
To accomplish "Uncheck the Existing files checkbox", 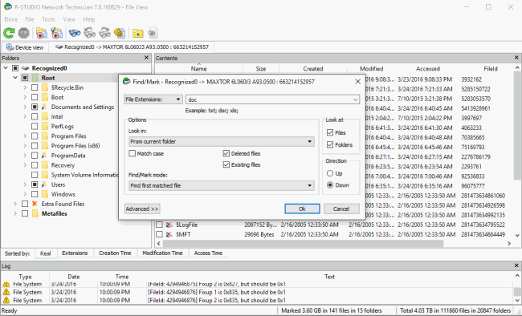I will pyautogui.click(x=226, y=164).
